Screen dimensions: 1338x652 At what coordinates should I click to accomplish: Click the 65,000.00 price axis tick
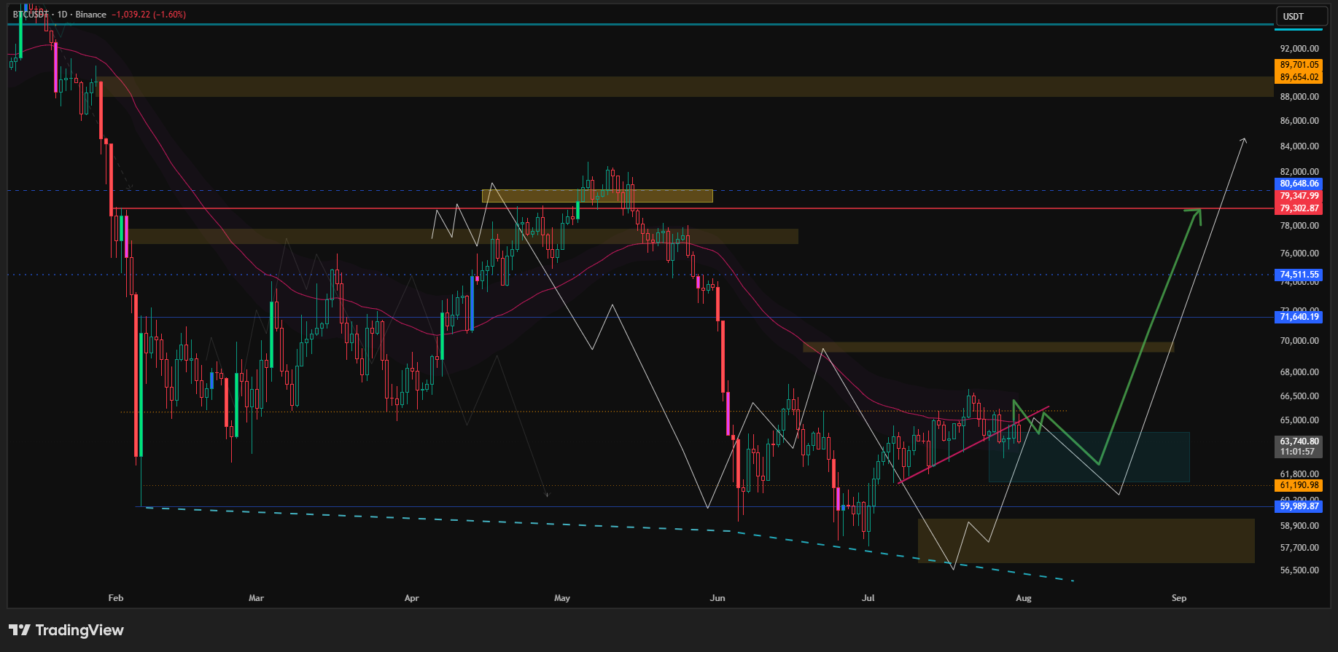(1299, 420)
